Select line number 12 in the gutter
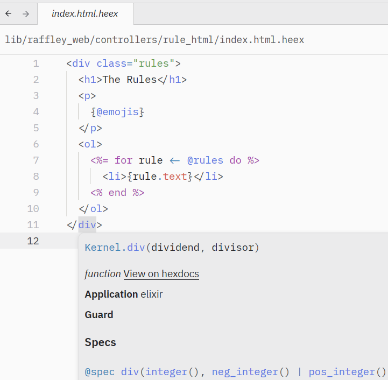Screen dimensions: 388x380 (33, 241)
